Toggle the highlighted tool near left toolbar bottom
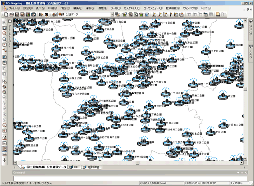The height and width of the screenshot is (186, 254). pos(5,149)
